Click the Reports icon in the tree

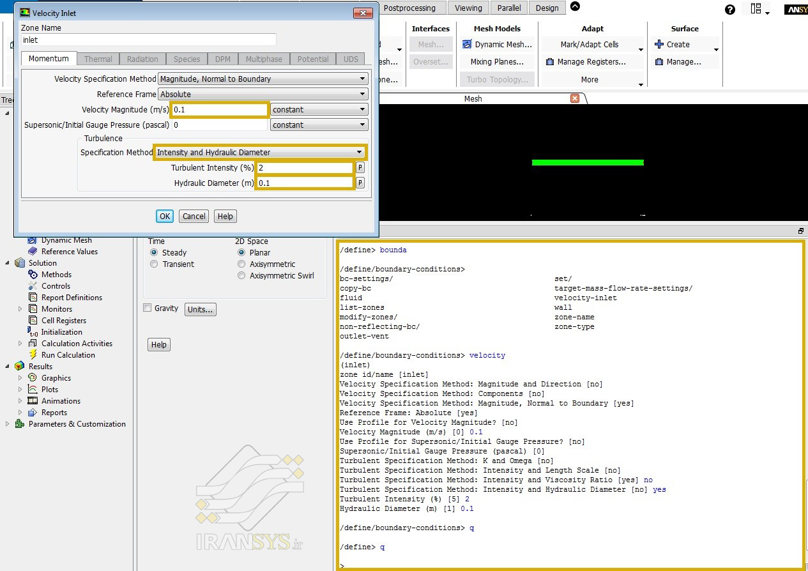tap(33, 413)
